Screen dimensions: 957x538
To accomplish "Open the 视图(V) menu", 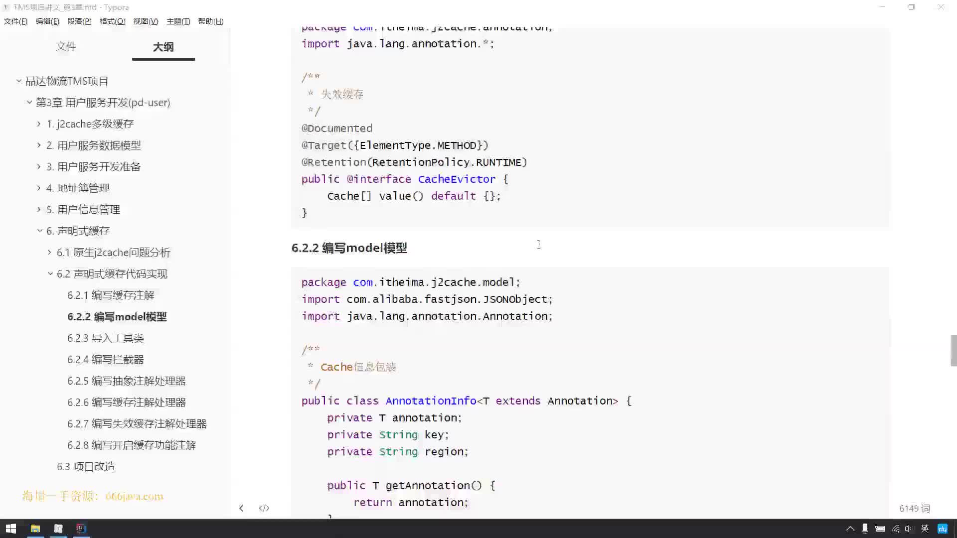I will click(x=146, y=21).
